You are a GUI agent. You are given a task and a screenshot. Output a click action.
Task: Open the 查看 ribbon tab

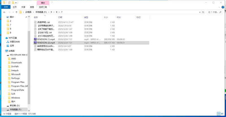tap(32, 7)
